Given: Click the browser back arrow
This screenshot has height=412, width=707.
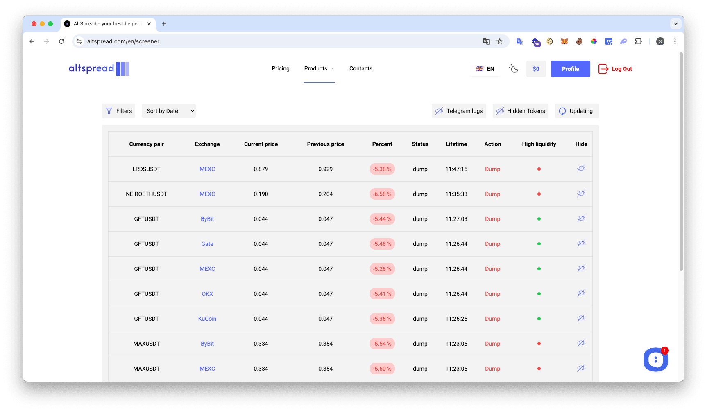Looking at the screenshot, I should (x=32, y=41).
